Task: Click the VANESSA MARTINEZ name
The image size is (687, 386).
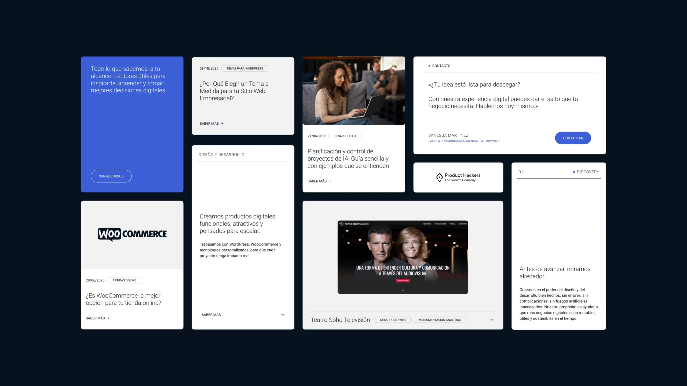Action: click(448, 135)
